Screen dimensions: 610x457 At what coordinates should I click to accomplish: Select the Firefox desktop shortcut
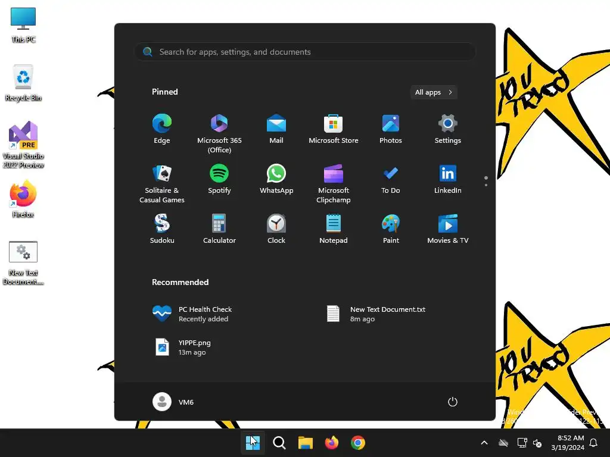click(x=23, y=199)
